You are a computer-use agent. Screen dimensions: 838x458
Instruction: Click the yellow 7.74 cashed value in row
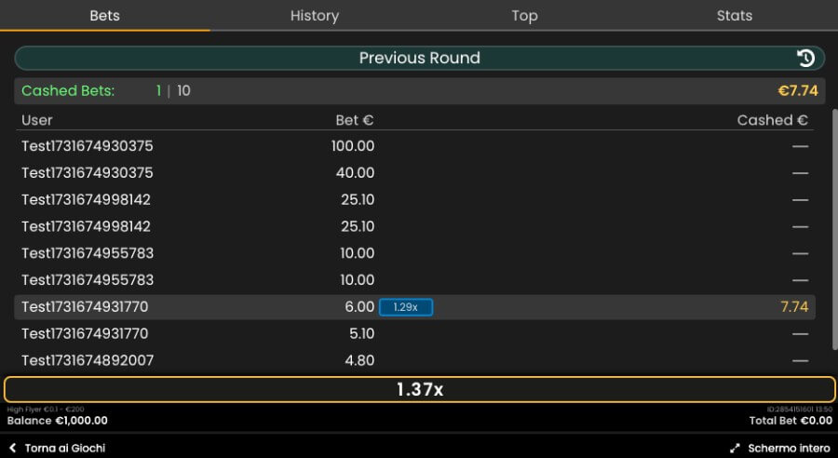click(x=794, y=307)
